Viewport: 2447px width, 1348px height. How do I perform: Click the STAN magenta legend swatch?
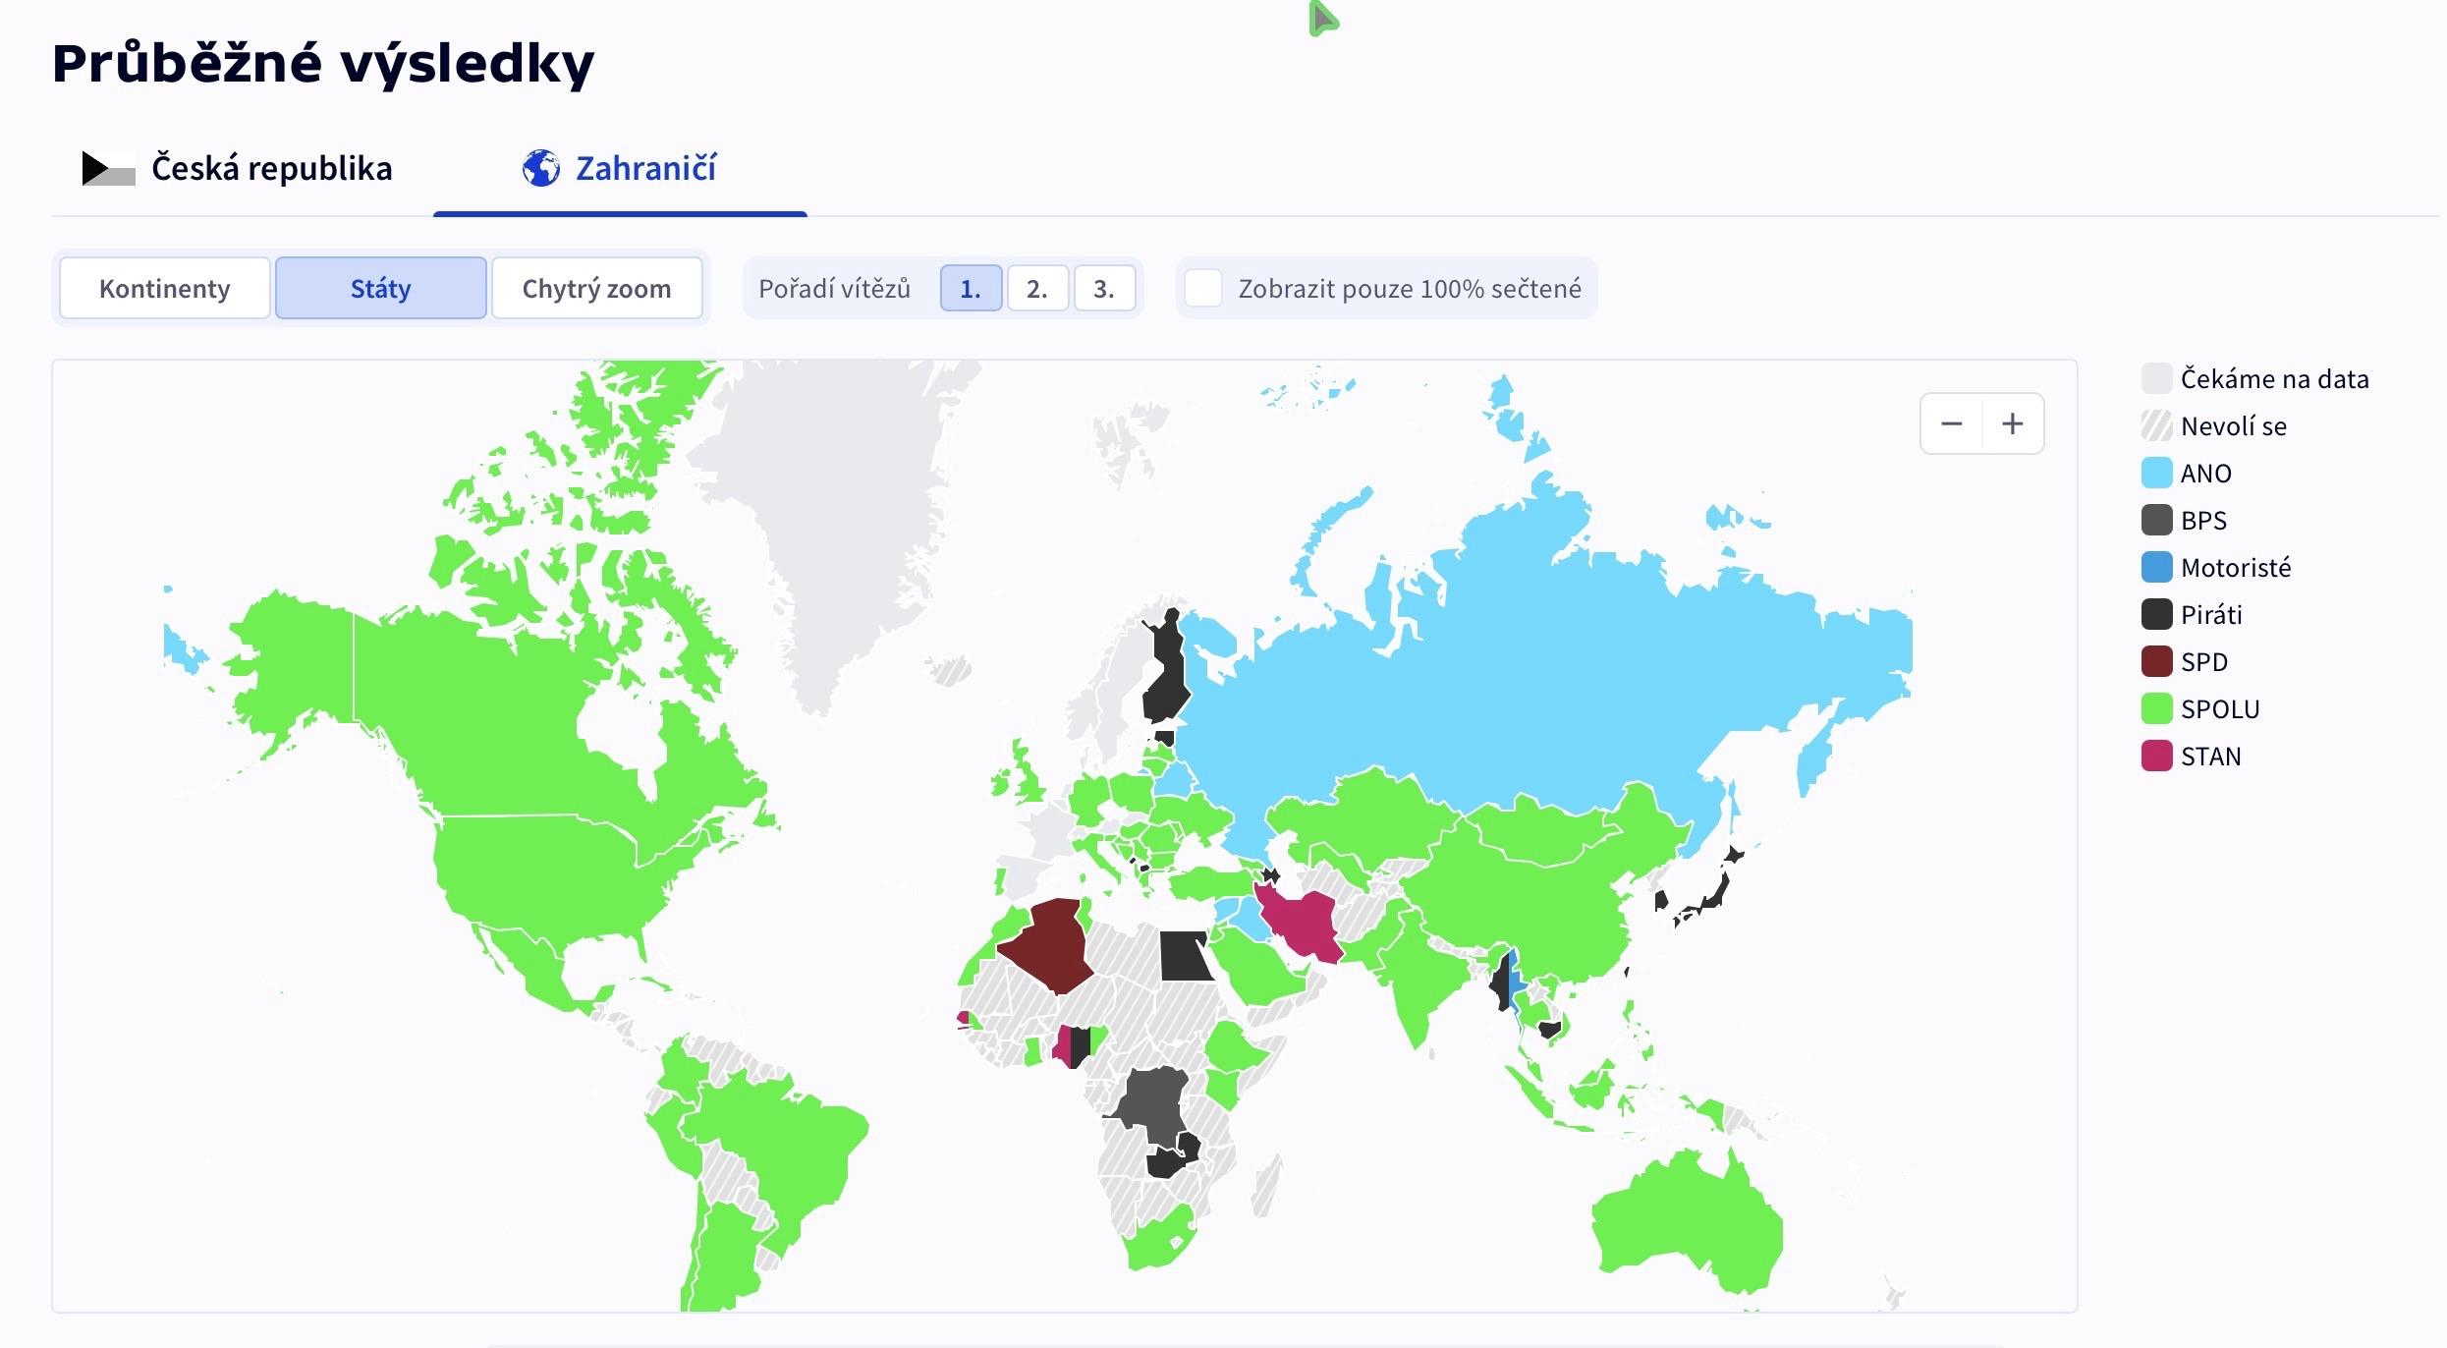(x=2156, y=757)
